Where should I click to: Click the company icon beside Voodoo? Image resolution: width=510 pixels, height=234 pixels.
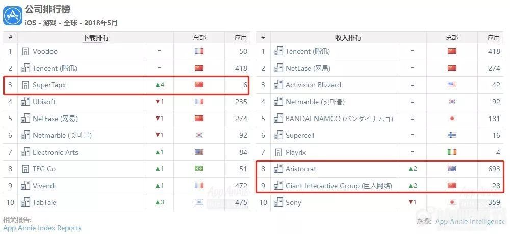pos(25,51)
